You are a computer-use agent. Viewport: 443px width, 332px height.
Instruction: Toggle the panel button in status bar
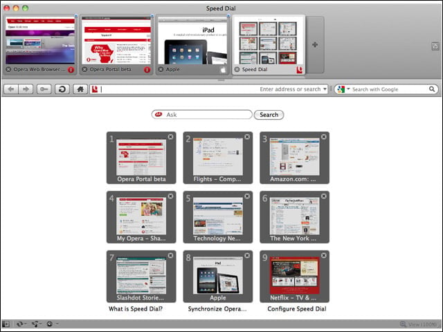coord(6,324)
